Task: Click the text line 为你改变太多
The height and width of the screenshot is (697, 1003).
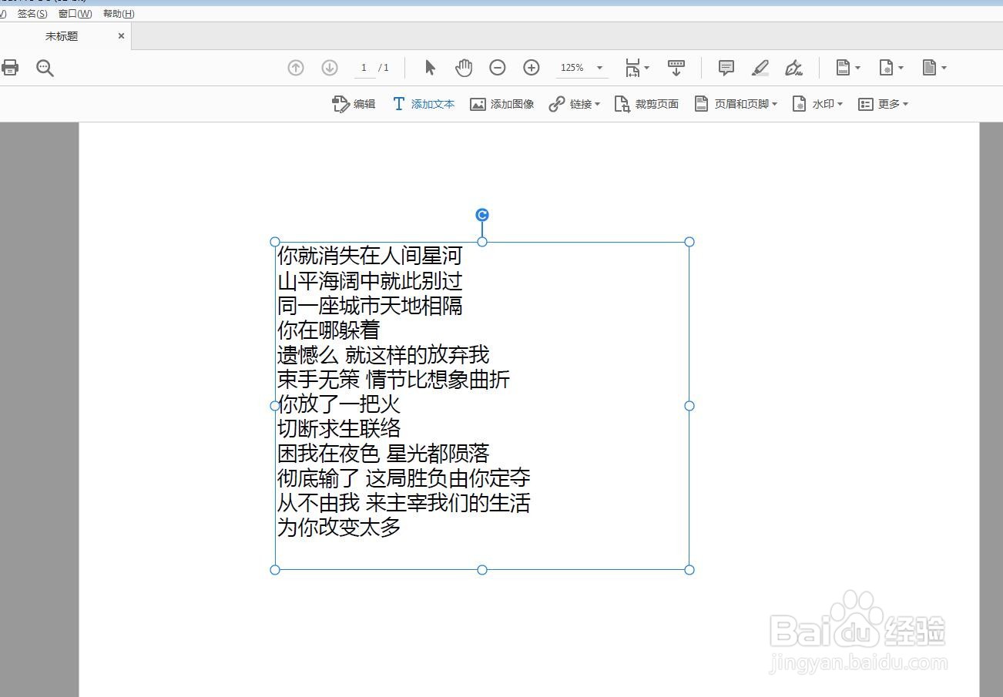Action: point(339,527)
